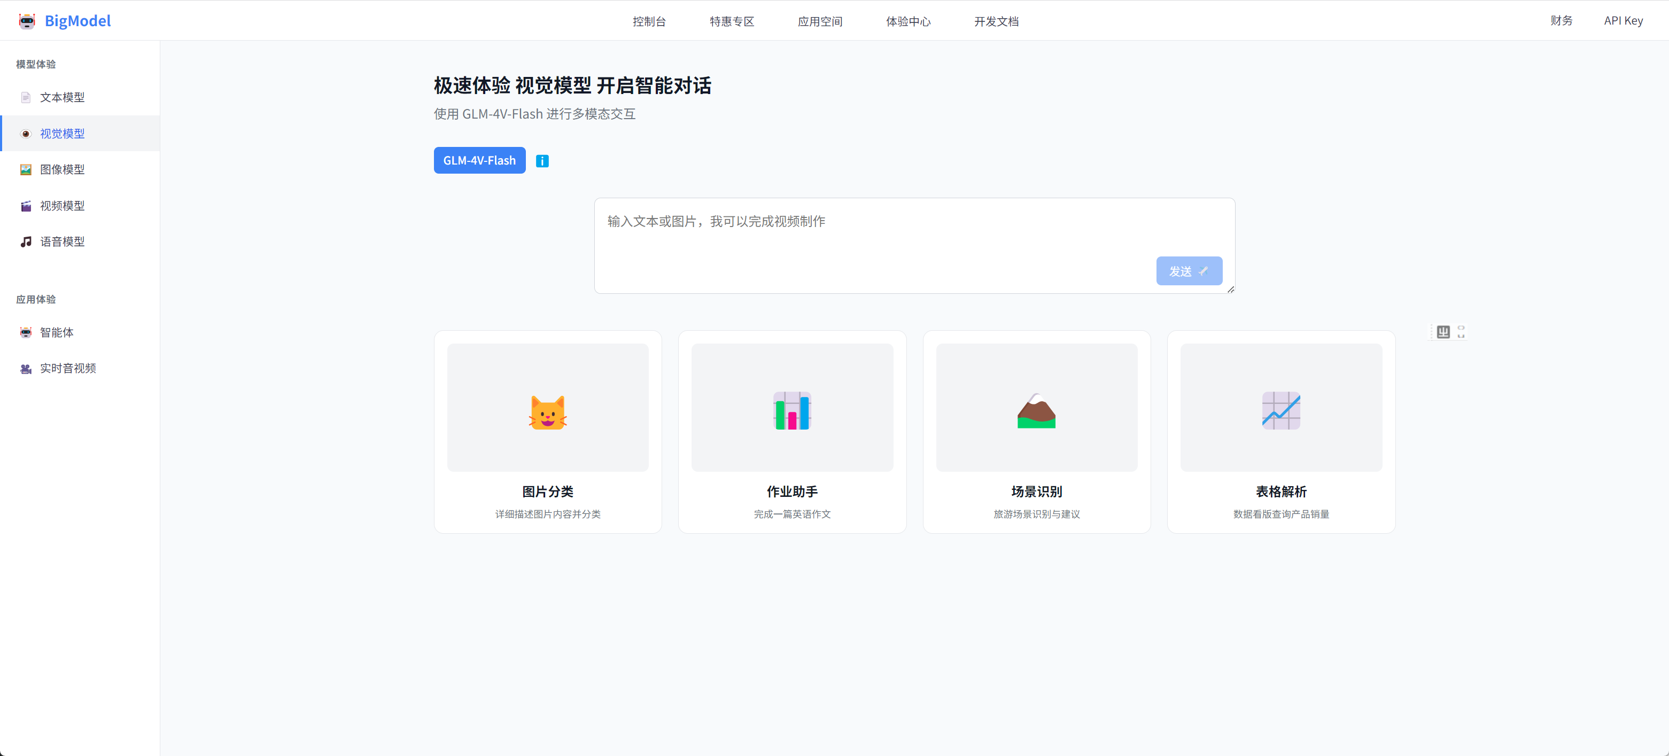Image resolution: width=1669 pixels, height=756 pixels.
Task: Click the 使用 GLM-4V-Flash 进行多模态交互 subtitle
Action: pyautogui.click(x=534, y=114)
